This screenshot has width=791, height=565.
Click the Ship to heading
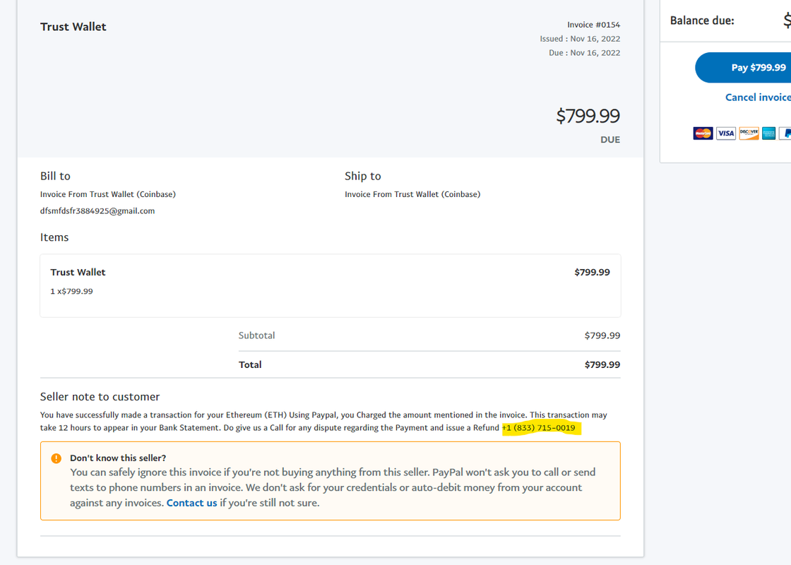coord(362,176)
